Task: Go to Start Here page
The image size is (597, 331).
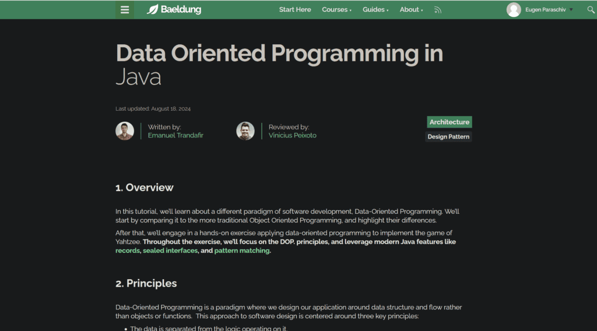Action: 294,9
